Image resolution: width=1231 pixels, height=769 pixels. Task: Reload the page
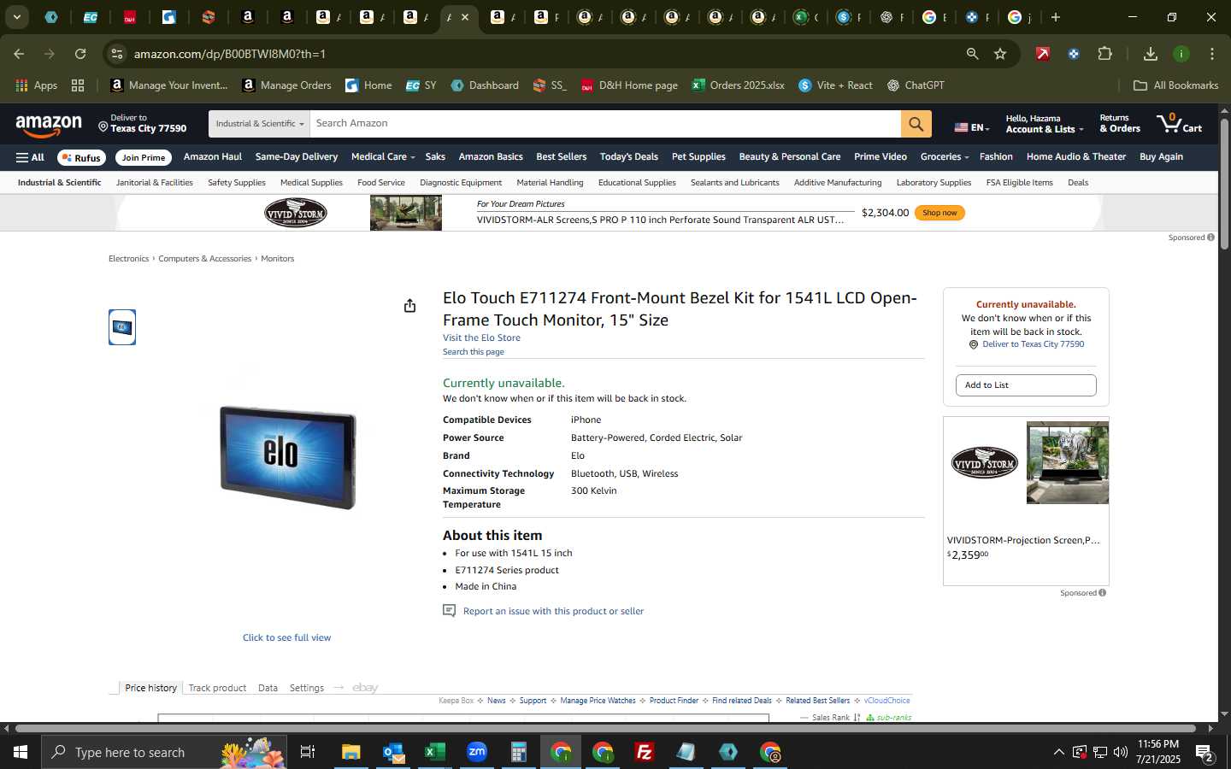click(80, 54)
